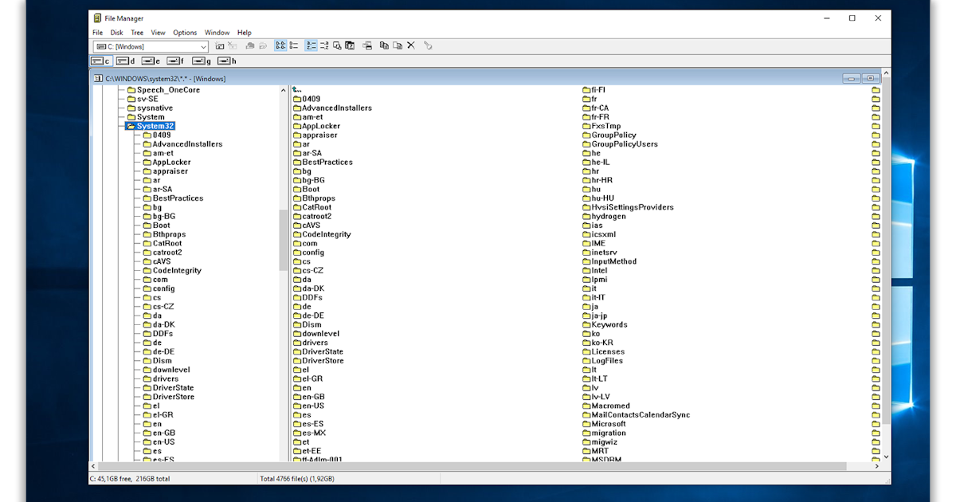Screen dimensions: 956x502
Task: Switch to all file details view icon
Action: coord(293,46)
